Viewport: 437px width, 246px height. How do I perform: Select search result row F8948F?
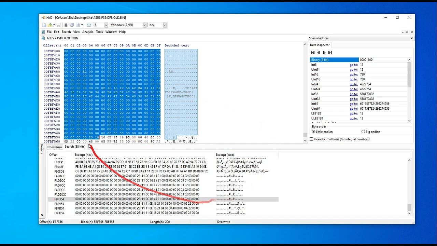163,167
